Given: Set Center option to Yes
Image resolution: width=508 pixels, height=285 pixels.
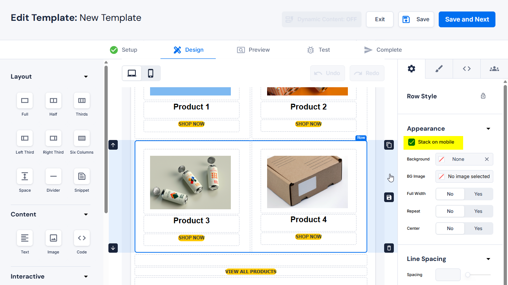Looking at the screenshot, I should tap(478, 228).
